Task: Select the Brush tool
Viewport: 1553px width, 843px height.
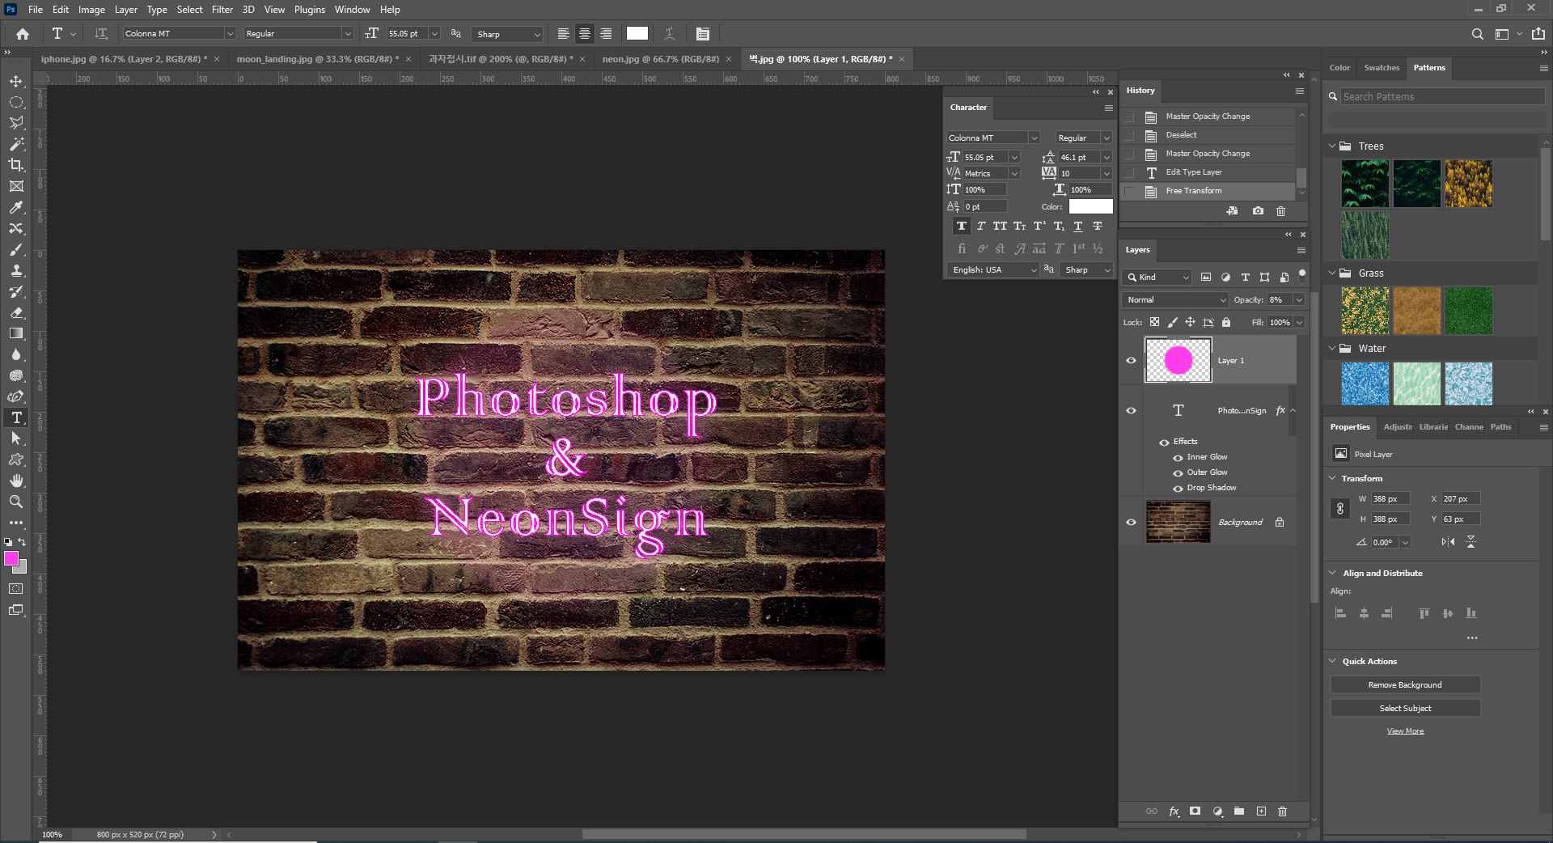Action: pos(16,249)
